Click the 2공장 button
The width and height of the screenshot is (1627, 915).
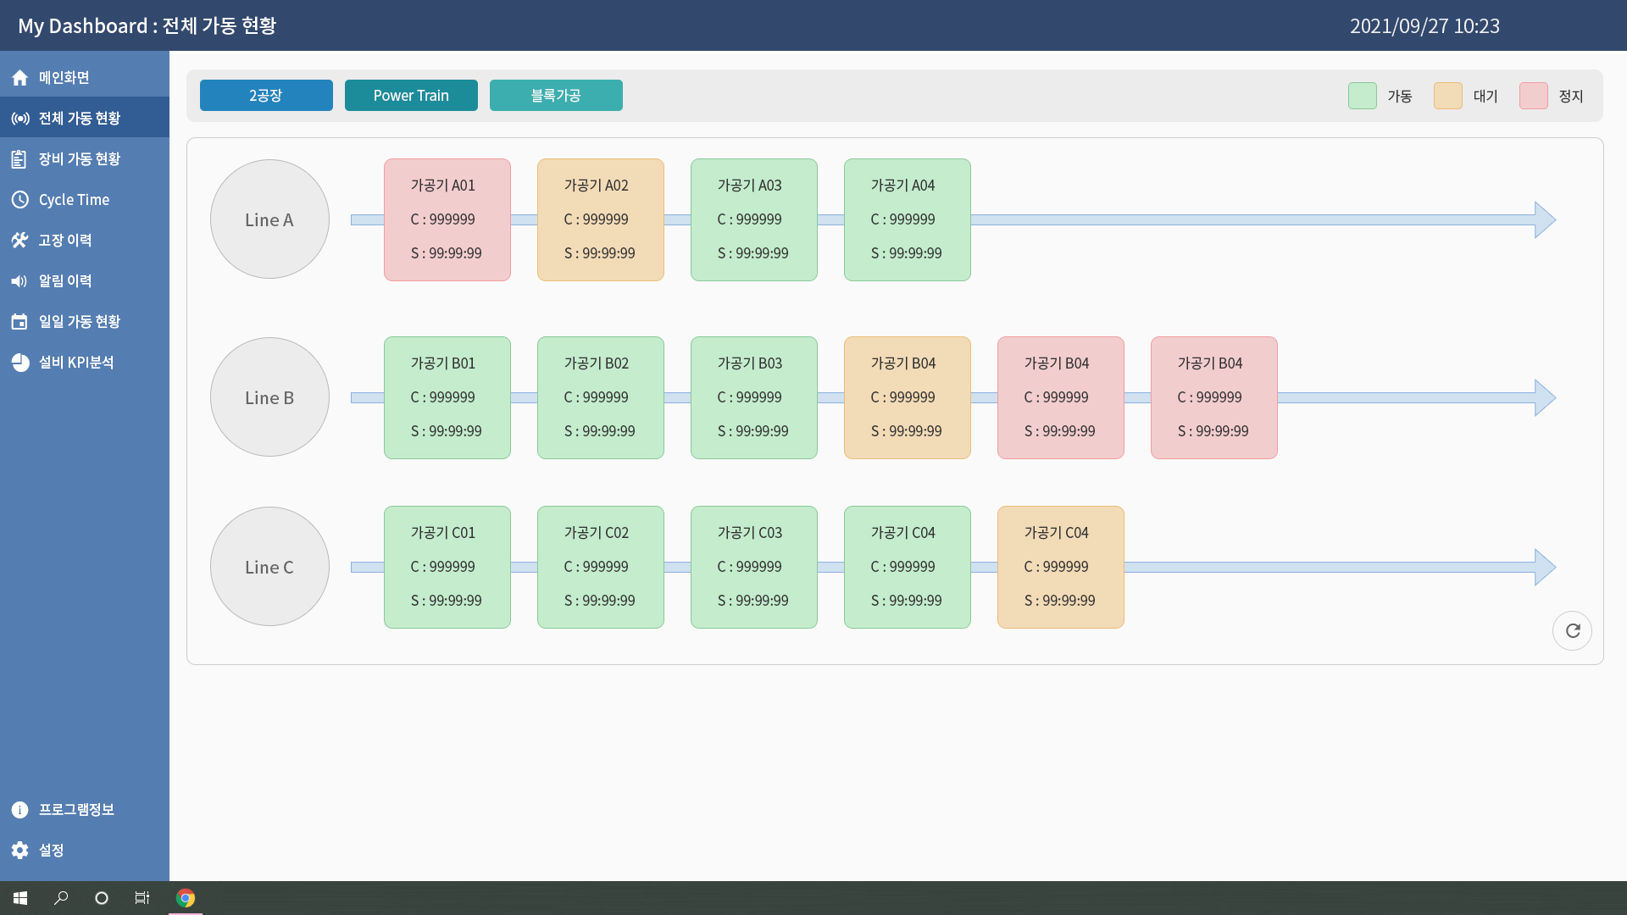(x=266, y=96)
